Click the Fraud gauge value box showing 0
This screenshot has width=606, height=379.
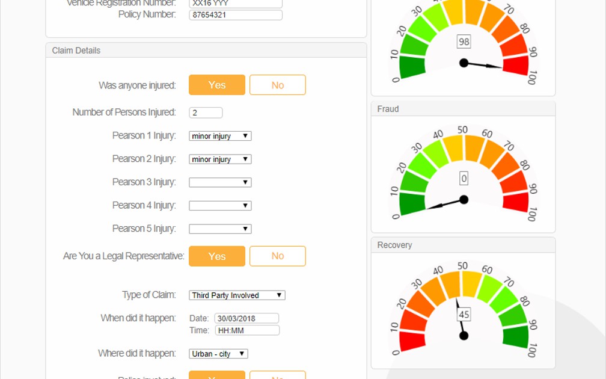click(464, 179)
